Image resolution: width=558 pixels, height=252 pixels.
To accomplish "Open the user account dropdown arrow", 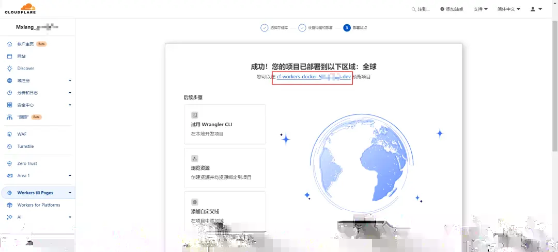I will point(540,9).
